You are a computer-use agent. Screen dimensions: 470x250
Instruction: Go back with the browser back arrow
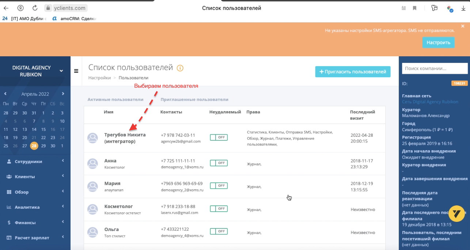point(6,8)
